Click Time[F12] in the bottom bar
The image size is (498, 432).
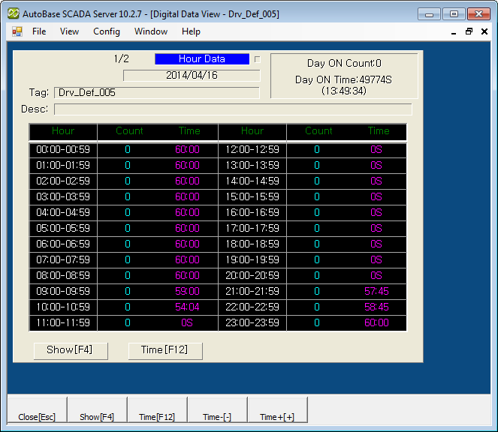point(157,409)
